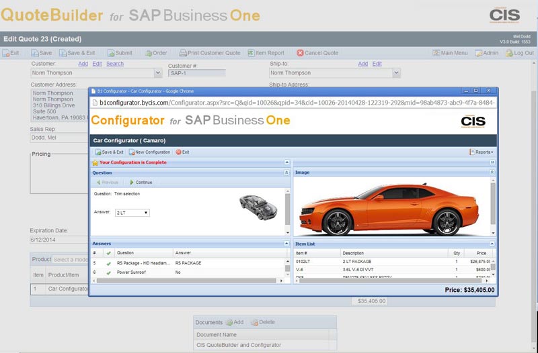
Task: Click the green check column header in Answers
Action: [109, 253]
